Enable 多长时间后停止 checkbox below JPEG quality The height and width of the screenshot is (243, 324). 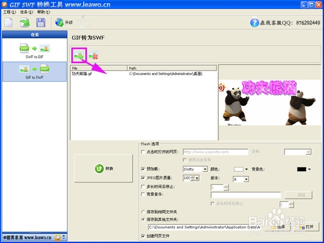click(143, 187)
